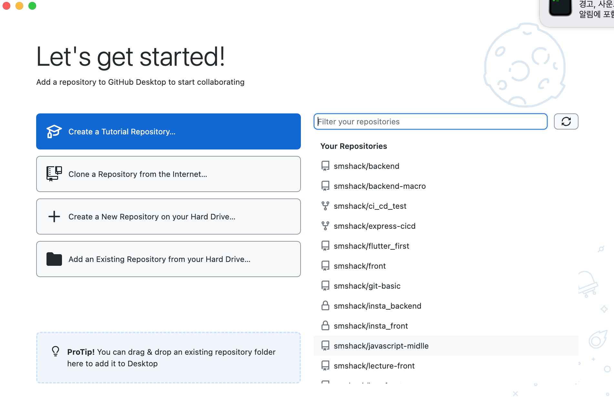Open Clone a Repository from the Internet
The width and height of the screenshot is (614, 404).
(168, 174)
